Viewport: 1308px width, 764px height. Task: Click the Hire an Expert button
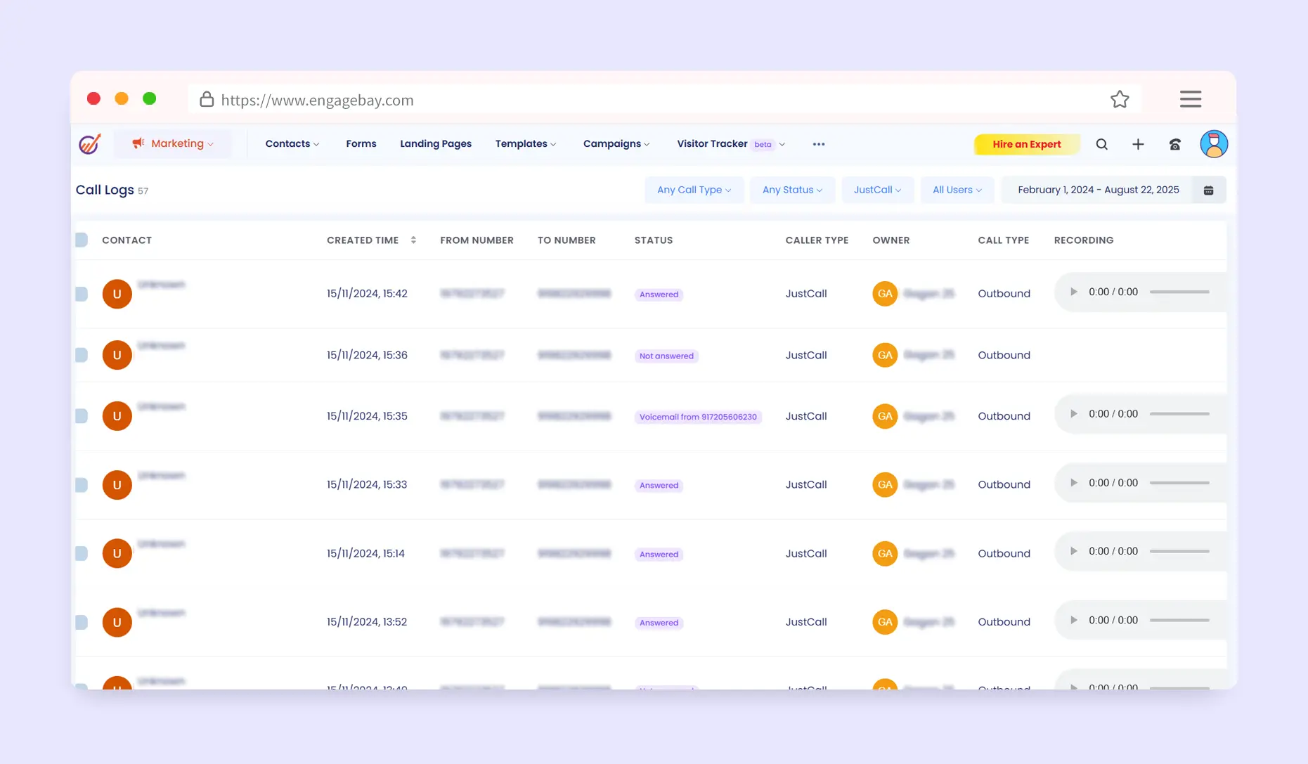(x=1026, y=144)
